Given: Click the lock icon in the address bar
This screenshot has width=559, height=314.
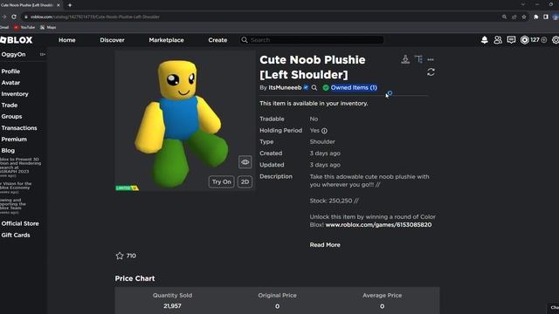Looking at the screenshot, I should [26, 17].
